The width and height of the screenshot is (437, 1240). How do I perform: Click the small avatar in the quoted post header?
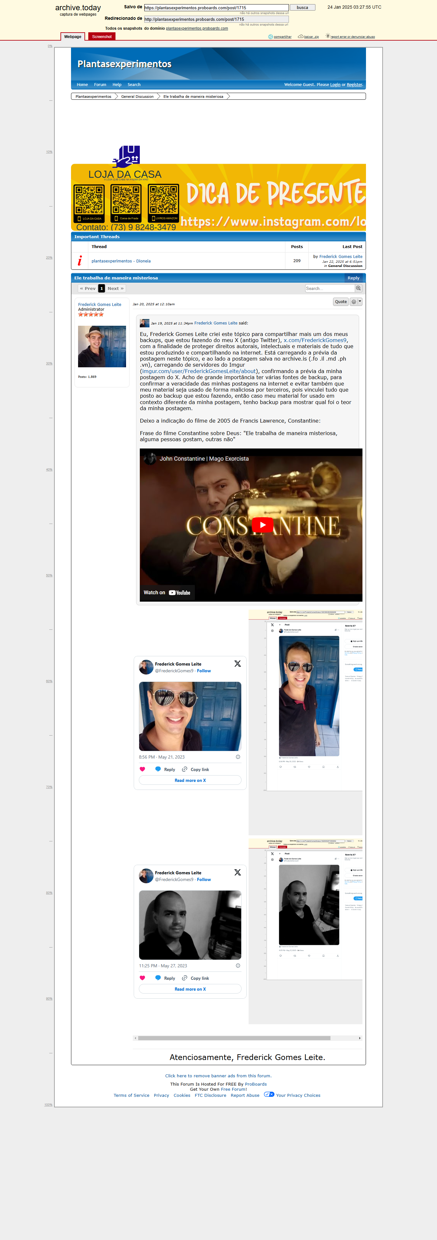point(145,323)
